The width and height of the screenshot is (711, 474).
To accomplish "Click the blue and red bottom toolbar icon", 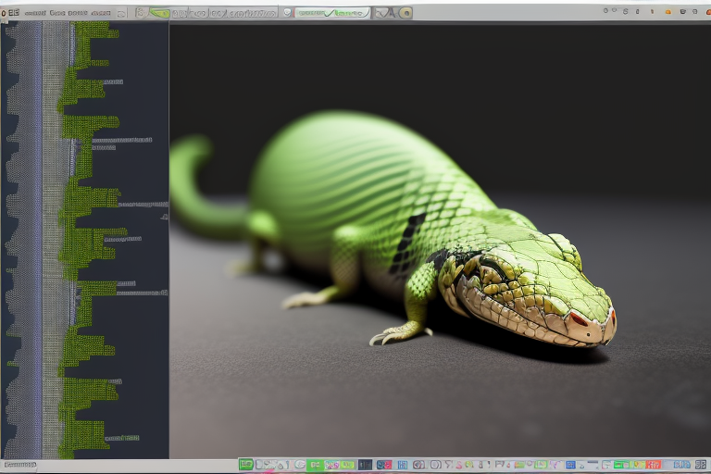I will (383, 465).
